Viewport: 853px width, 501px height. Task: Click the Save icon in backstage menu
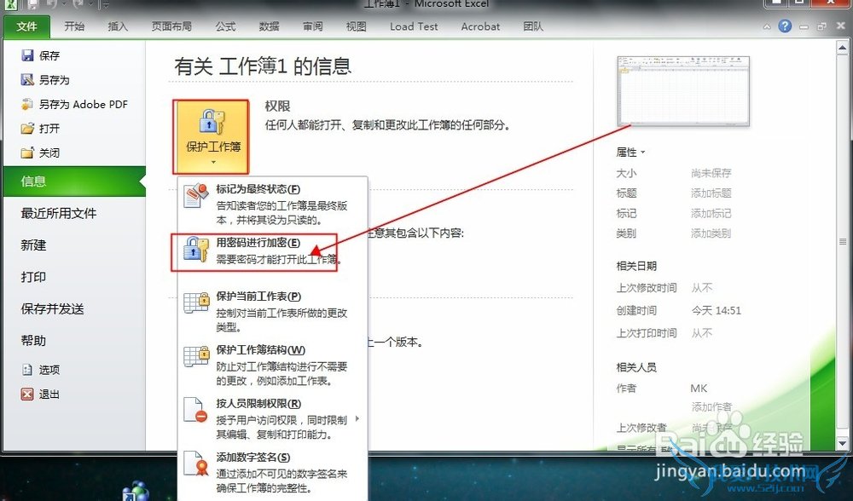pyautogui.click(x=27, y=55)
